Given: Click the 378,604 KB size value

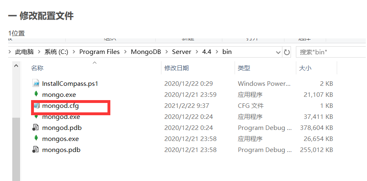Looking at the screenshot, I should click(316, 128).
